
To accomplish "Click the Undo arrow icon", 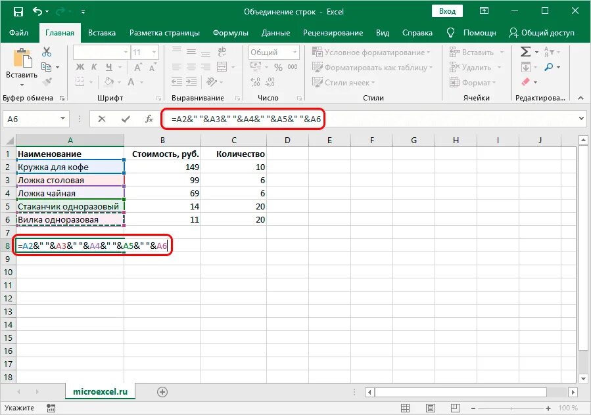I will pyautogui.click(x=37, y=11).
